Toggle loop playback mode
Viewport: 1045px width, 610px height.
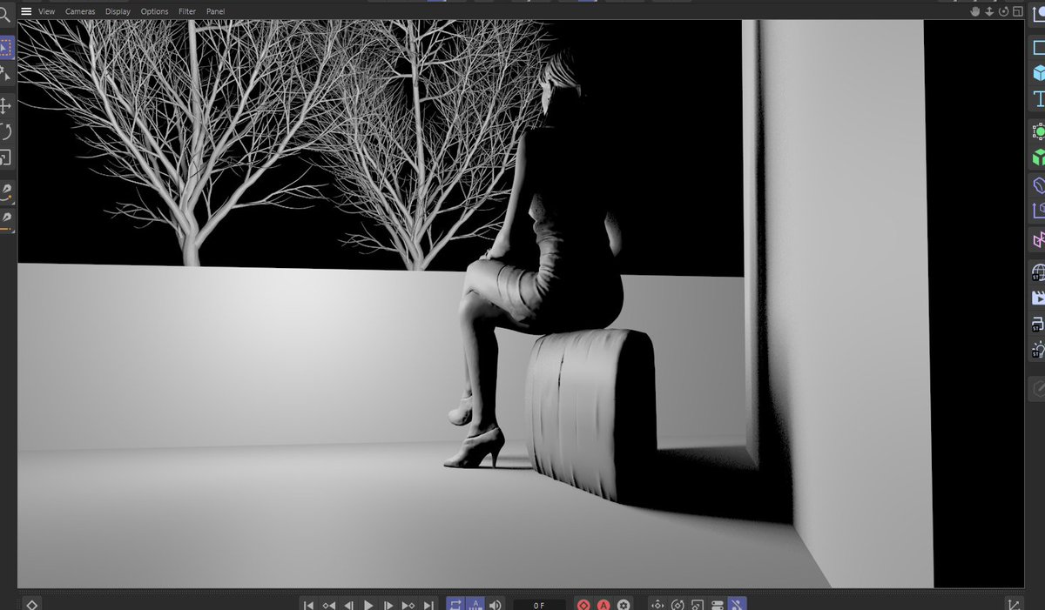(x=455, y=605)
